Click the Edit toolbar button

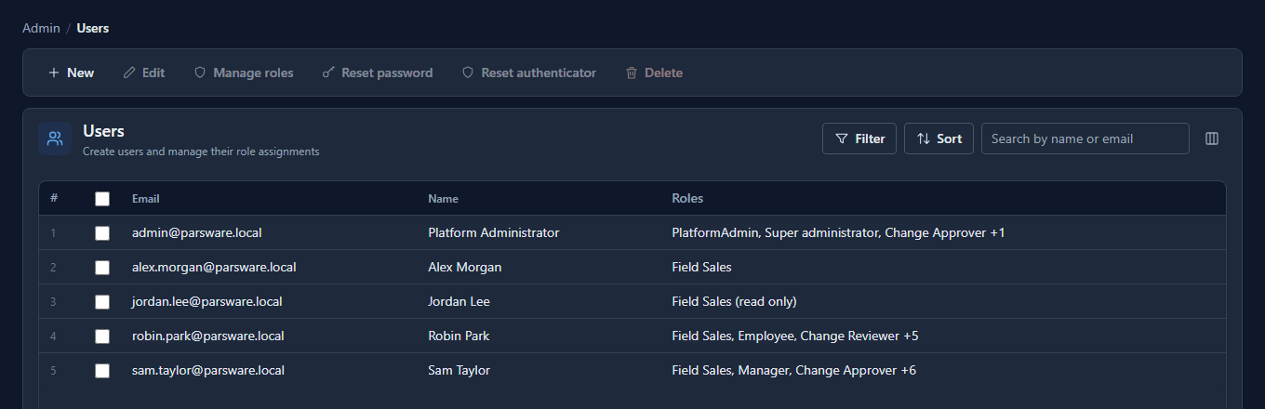(x=144, y=73)
